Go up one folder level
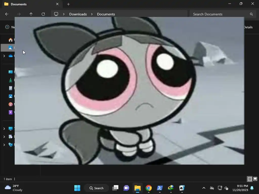259x194 pixels. tap(31, 14)
